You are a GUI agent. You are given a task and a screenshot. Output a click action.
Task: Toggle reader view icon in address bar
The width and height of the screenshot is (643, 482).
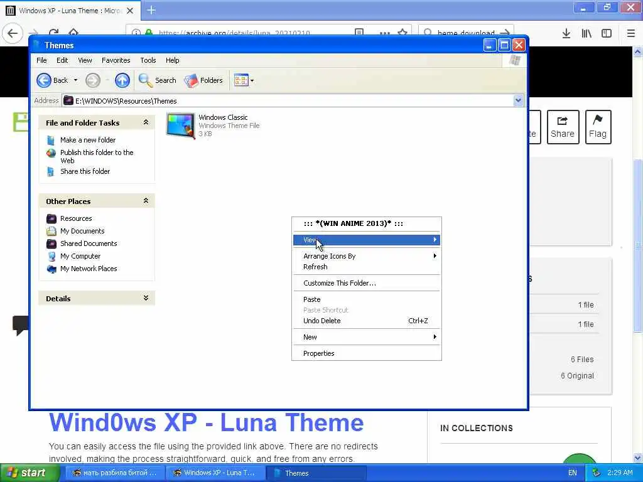[x=359, y=33]
